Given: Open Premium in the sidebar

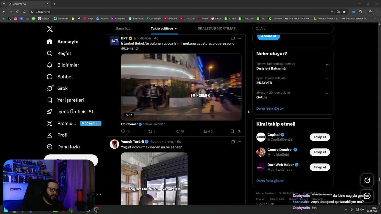Looking at the screenshot, I should [x=61, y=123].
